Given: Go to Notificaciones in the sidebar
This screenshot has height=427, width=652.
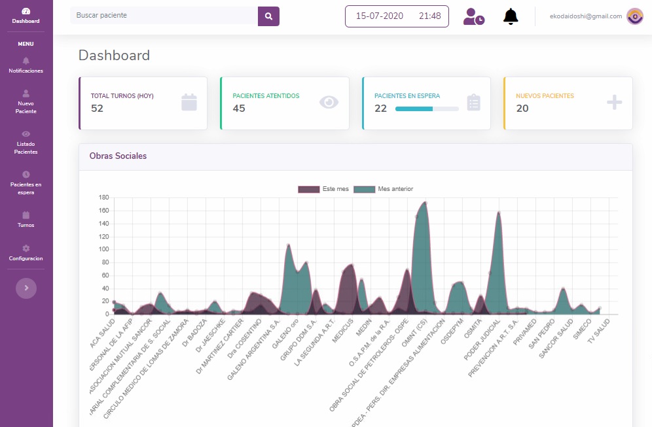Looking at the screenshot, I should coord(26,65).
